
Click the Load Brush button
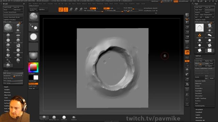pos(8,7)
